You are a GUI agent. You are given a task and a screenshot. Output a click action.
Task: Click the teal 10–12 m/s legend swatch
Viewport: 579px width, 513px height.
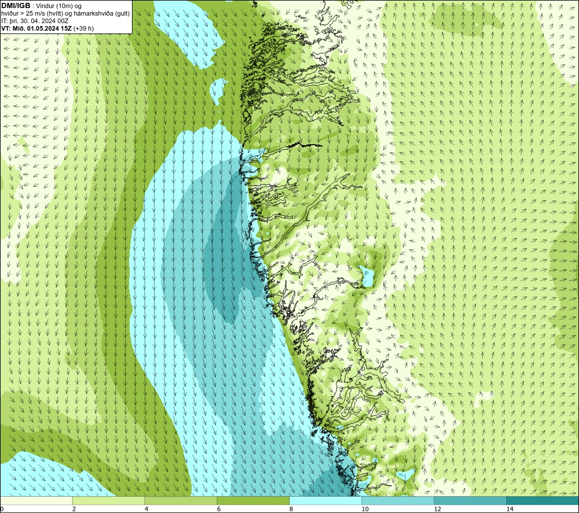coord(398,501)
